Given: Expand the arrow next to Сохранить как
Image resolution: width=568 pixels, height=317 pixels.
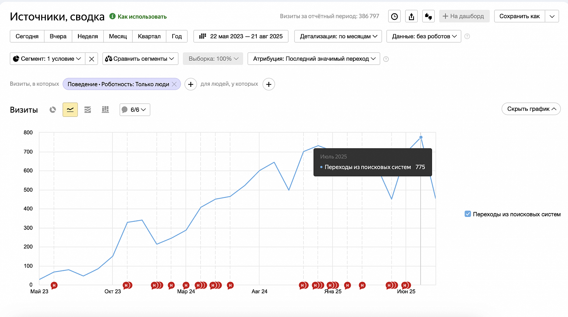Looking at the screenshot, I should (x=552, y=16).
